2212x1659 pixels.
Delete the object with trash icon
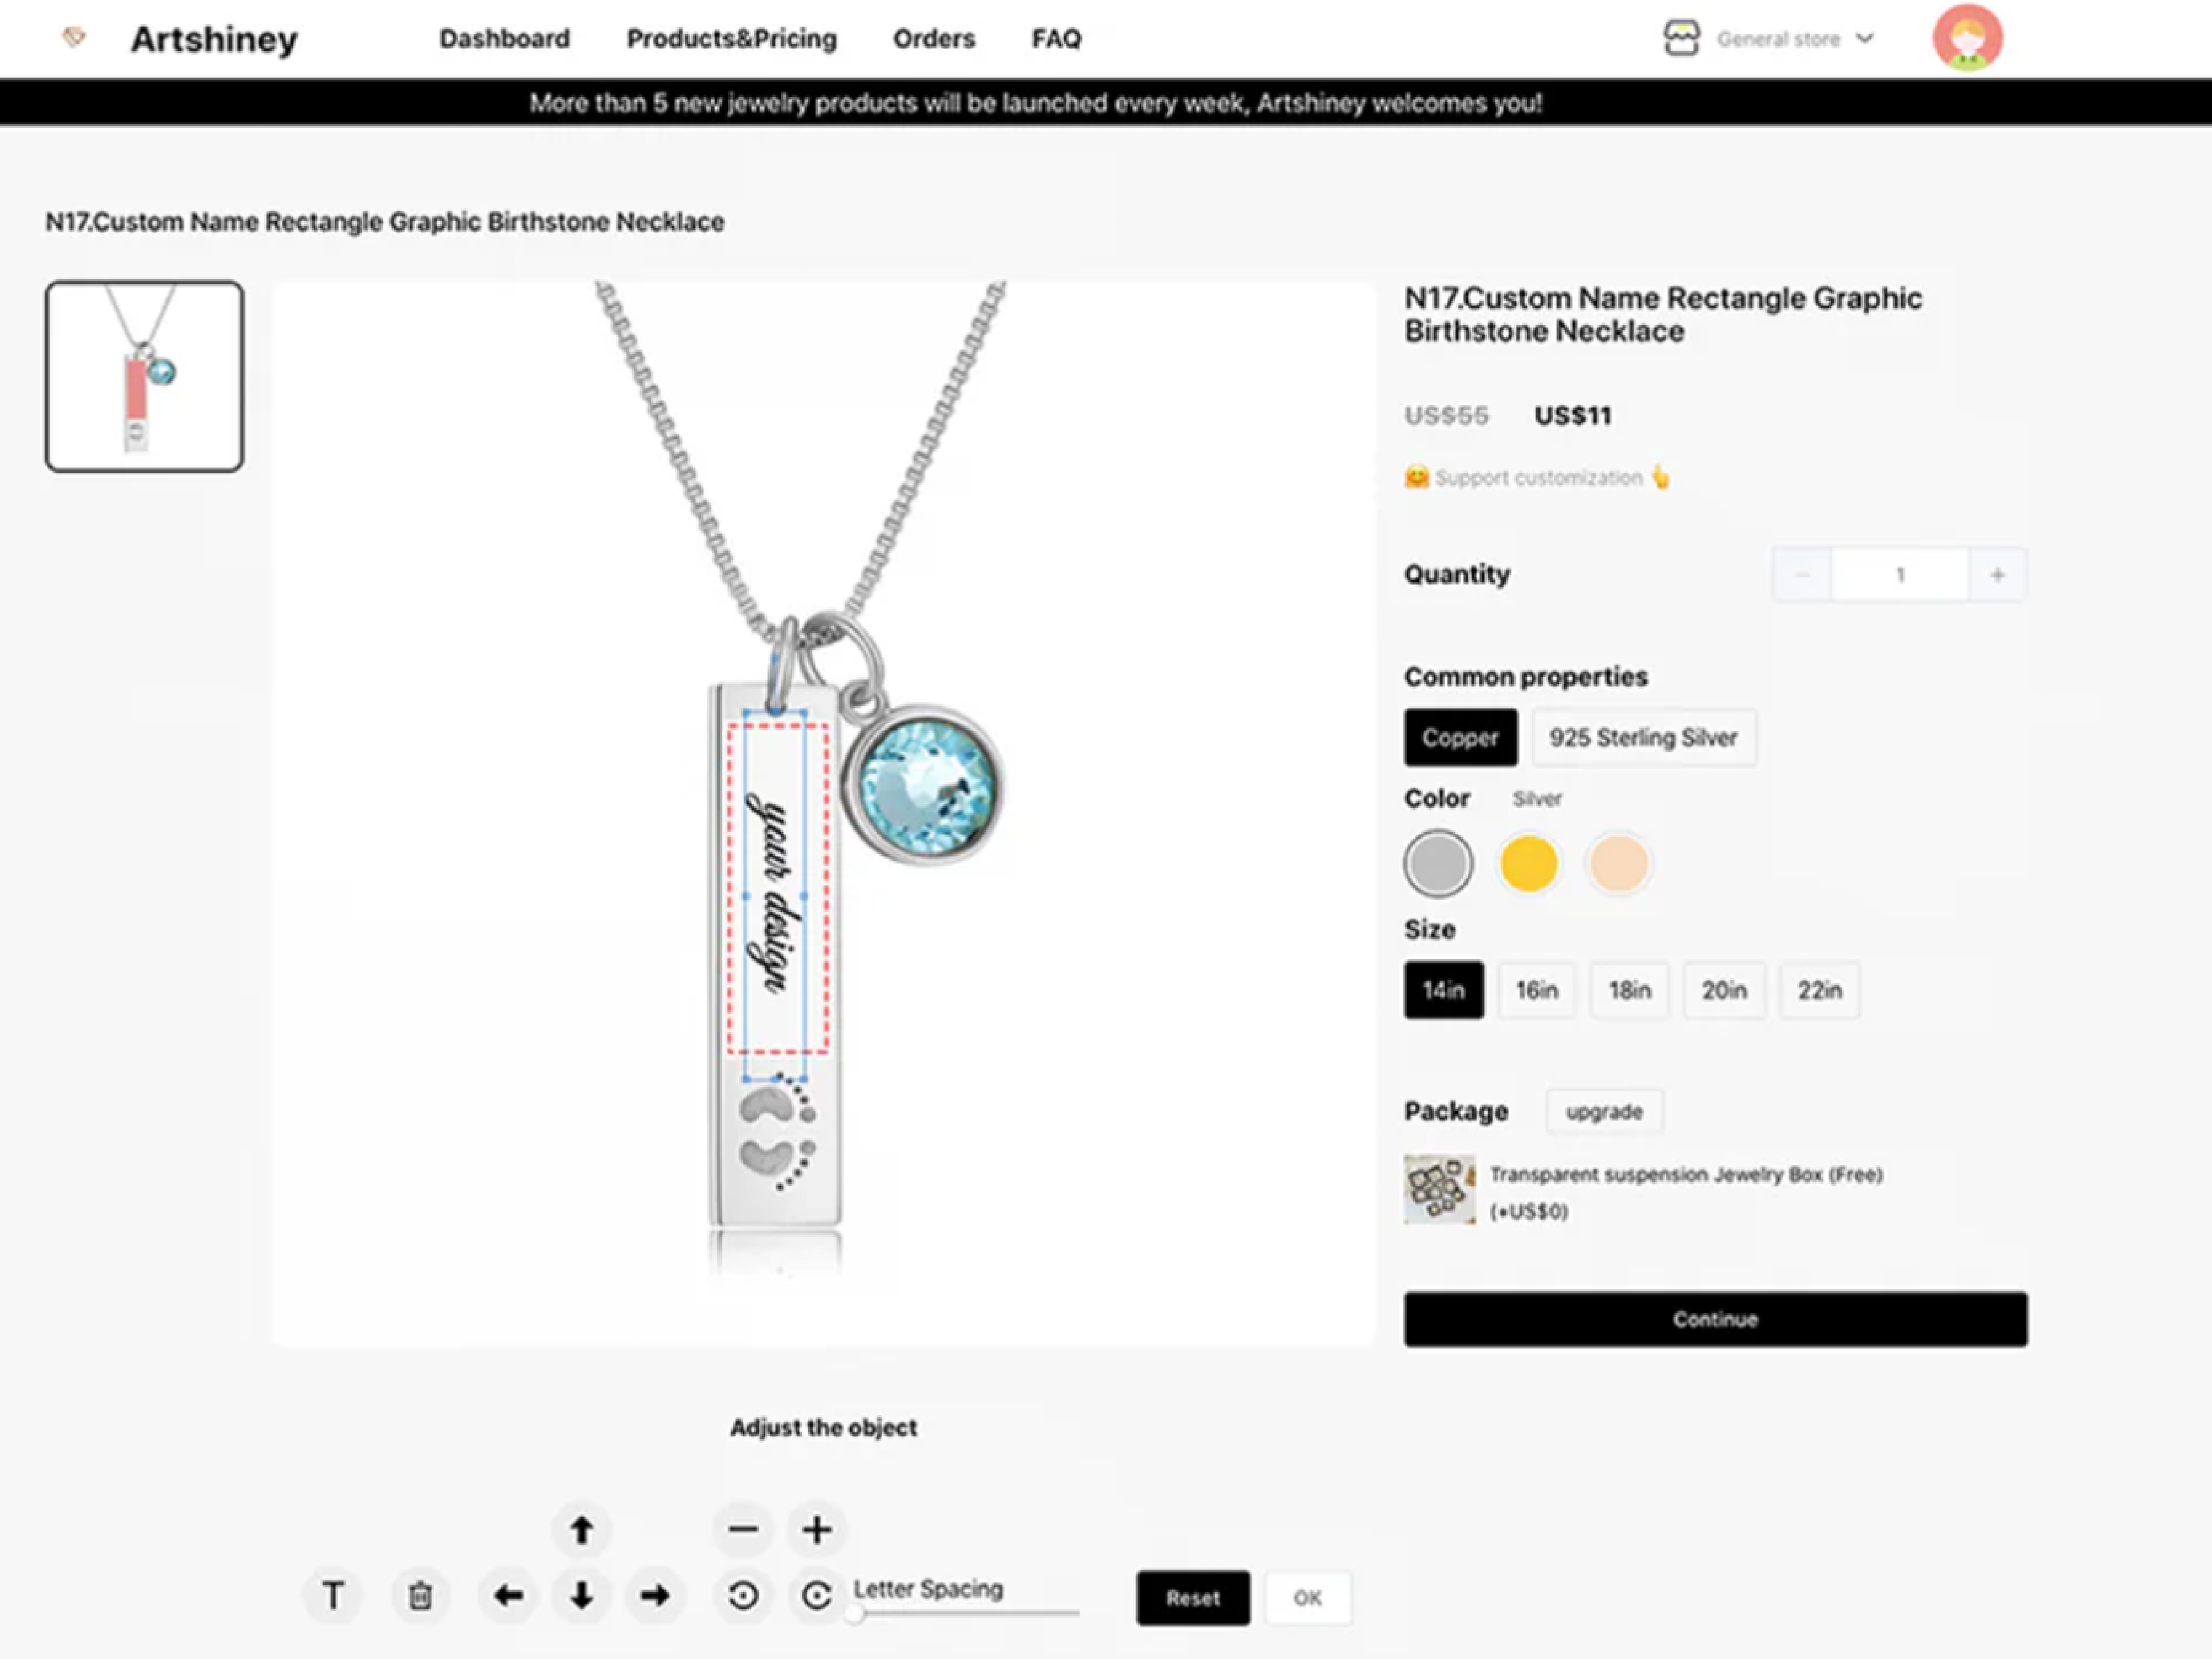pyautogui.click(x=420, y=1595)
